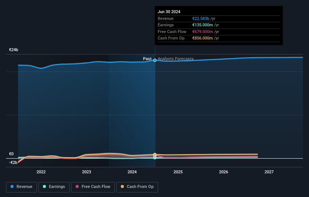The image size is (309, 197).
Task: Click the Analysts Forecasts label
Action: (176, 59)
